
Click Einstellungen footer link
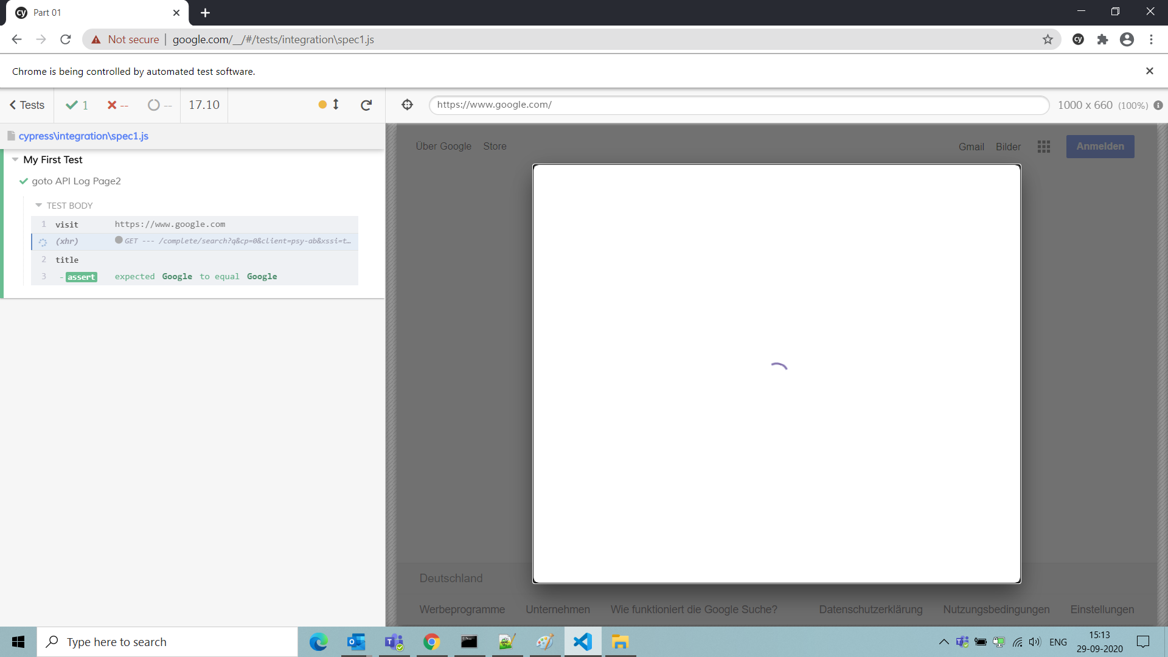[x=1102, y=610]
